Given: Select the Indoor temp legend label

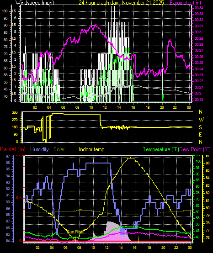Looking at the screenshot, I should 91,149.
